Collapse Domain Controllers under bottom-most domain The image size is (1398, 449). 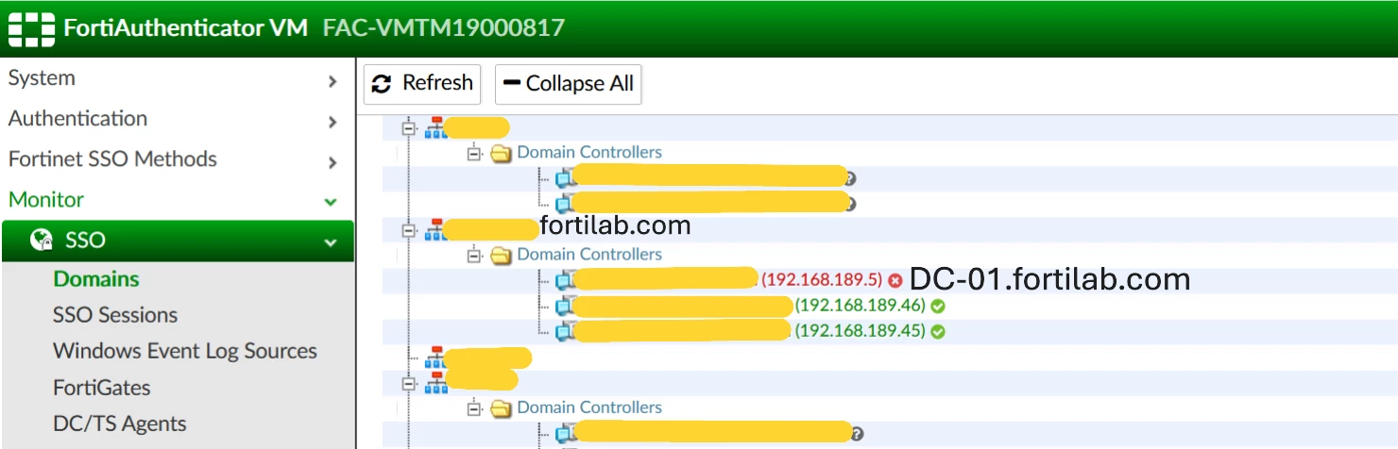click(474, 408)
